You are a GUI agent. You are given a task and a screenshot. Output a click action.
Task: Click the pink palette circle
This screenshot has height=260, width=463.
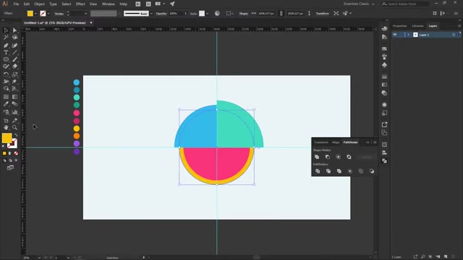[x=77, y=113]
